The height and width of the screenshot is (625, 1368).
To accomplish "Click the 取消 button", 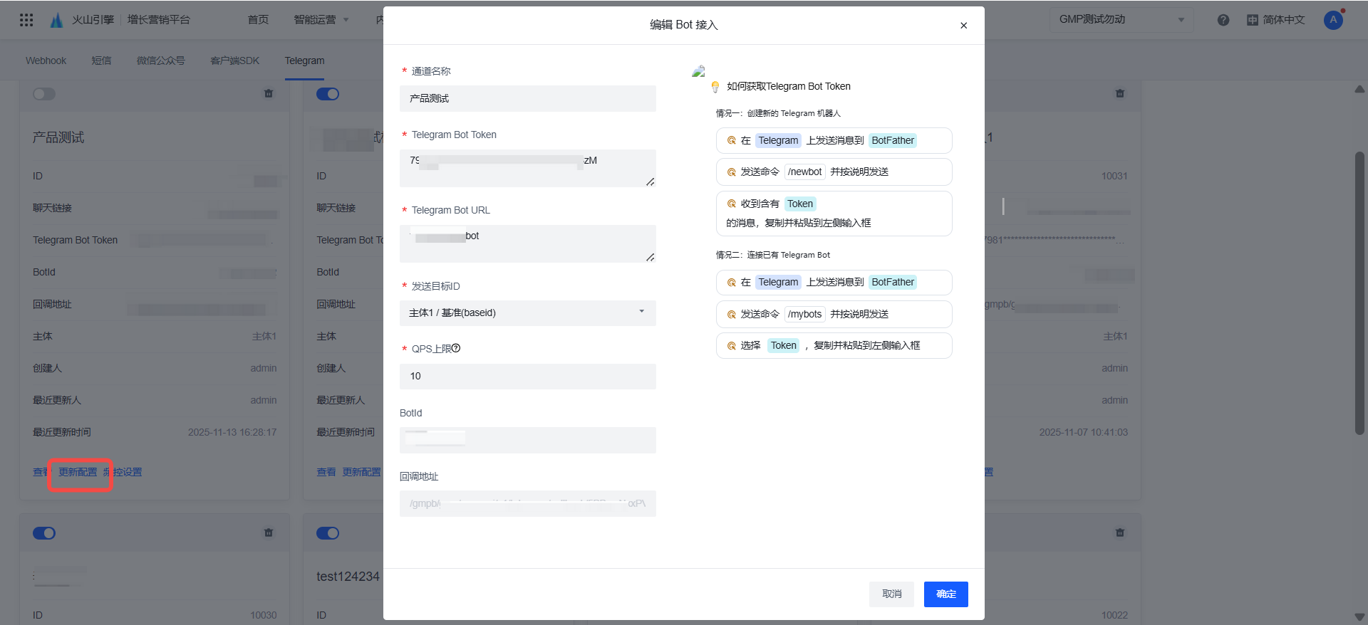I will pyautogui.click(x=891, y=594).
